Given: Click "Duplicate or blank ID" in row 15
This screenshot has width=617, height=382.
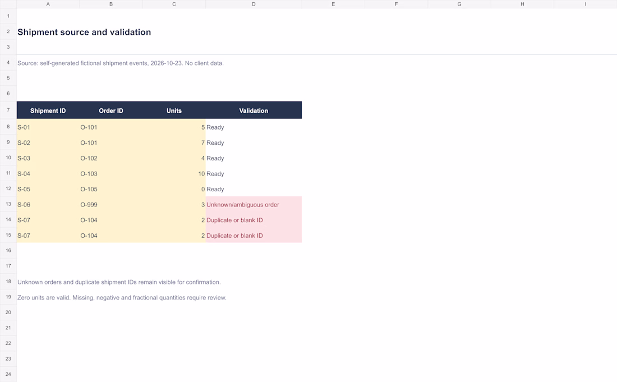Looking at the screenshot, I should pyautogui.click(x=254, y=235).
